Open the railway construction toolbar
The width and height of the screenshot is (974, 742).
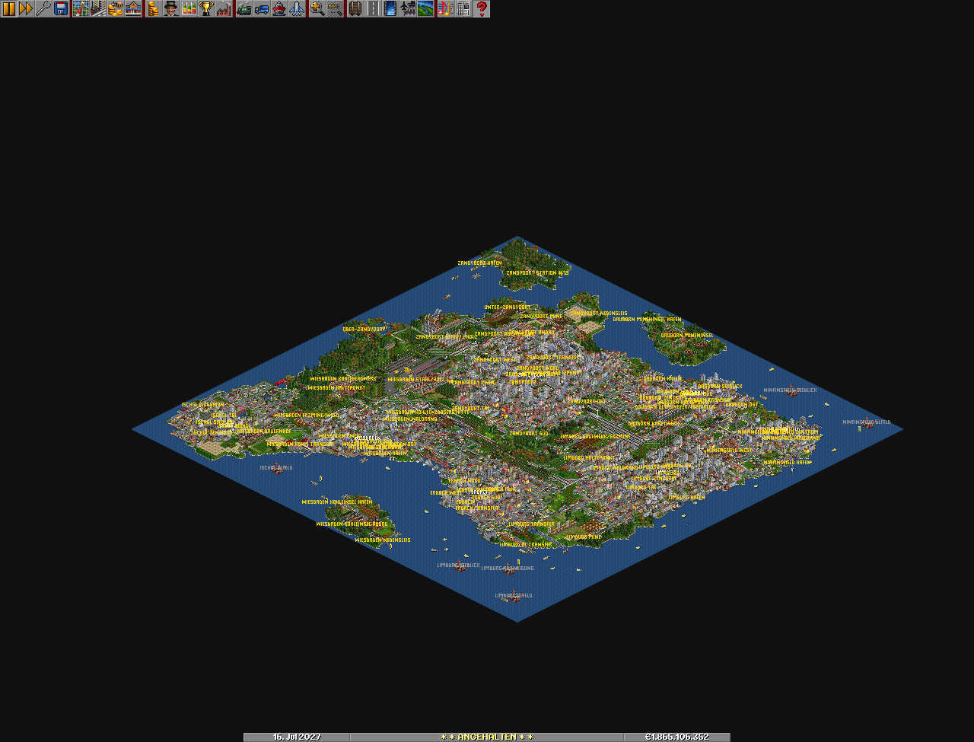pos(355,9)
